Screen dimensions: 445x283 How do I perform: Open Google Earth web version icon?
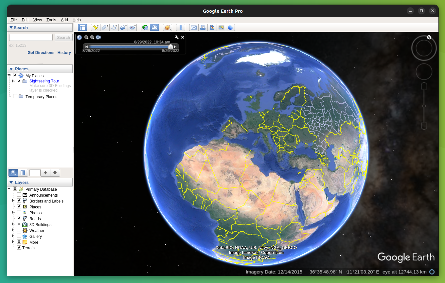coord(230,27)
